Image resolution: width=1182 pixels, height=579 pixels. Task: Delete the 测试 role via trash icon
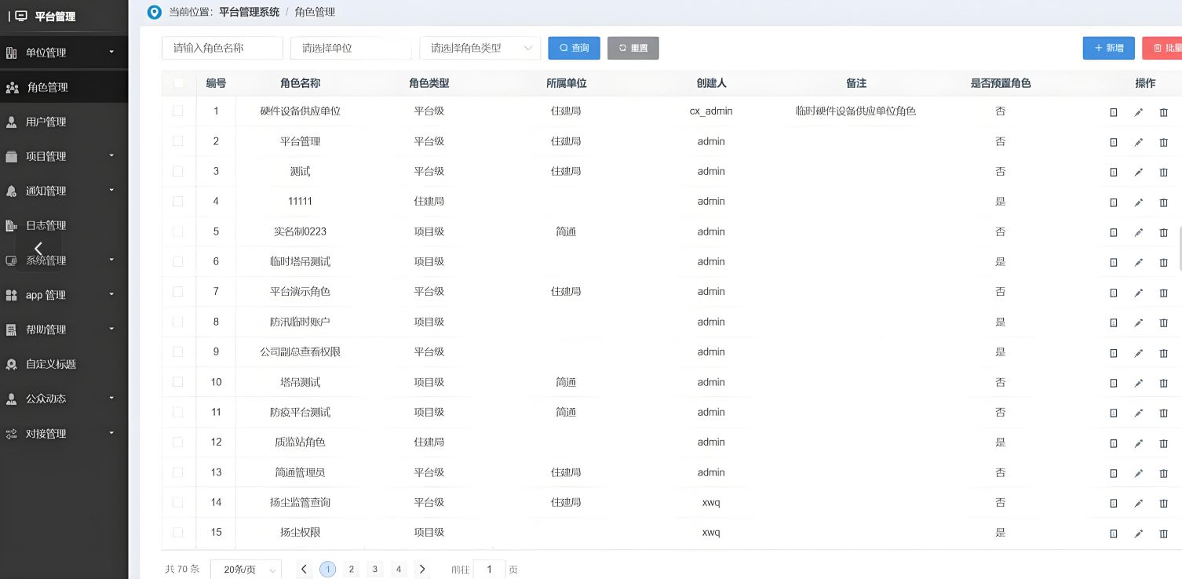pos(1163,172)
